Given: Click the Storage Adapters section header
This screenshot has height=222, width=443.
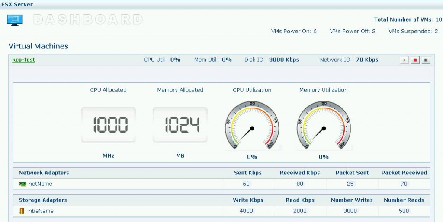Looking at the screenshot, I should (43, 200).
